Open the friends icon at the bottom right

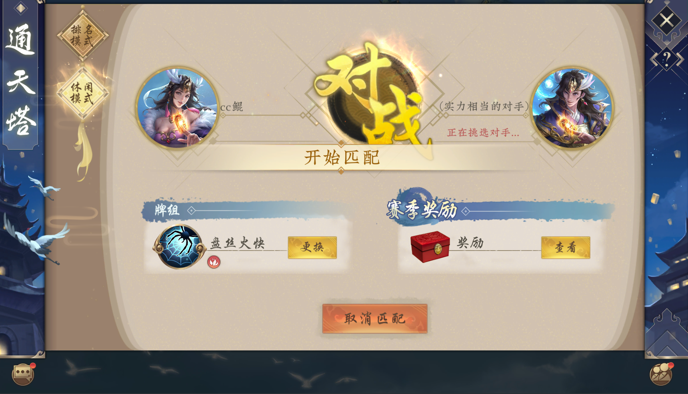[x=662, y=374]
